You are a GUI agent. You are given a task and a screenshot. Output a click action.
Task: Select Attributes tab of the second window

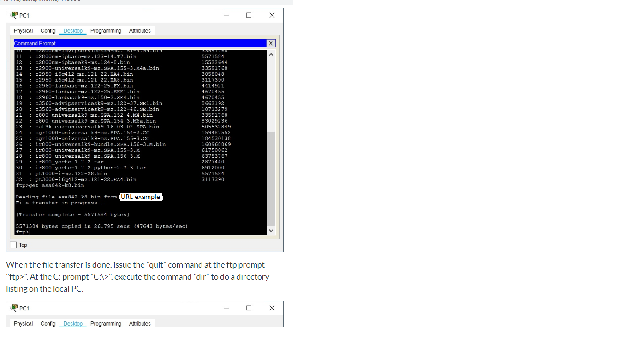coord(140,323)
